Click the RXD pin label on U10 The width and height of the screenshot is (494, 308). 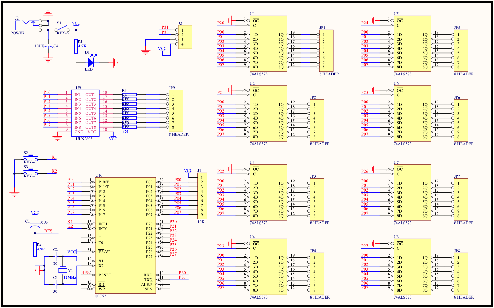click(148, 275)
